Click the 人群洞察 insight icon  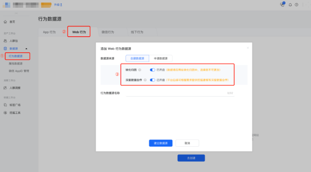tap(6, 88)
